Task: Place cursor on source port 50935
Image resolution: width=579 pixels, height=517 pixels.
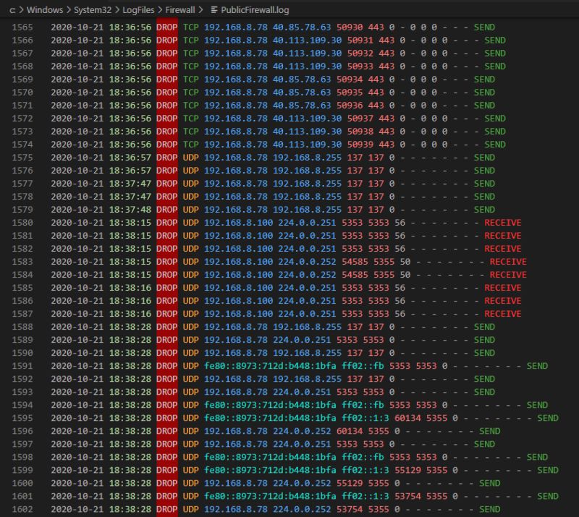Action: (x=350, y=93)
